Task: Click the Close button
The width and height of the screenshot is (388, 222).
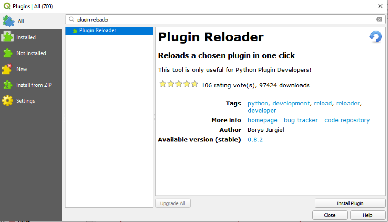Action: click(x=330, y=215)
